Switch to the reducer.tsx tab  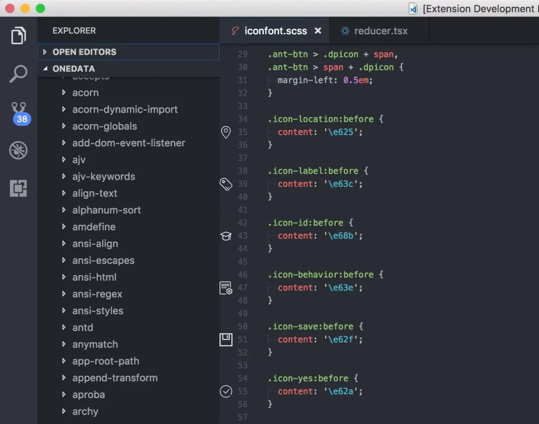pos(381,31)
